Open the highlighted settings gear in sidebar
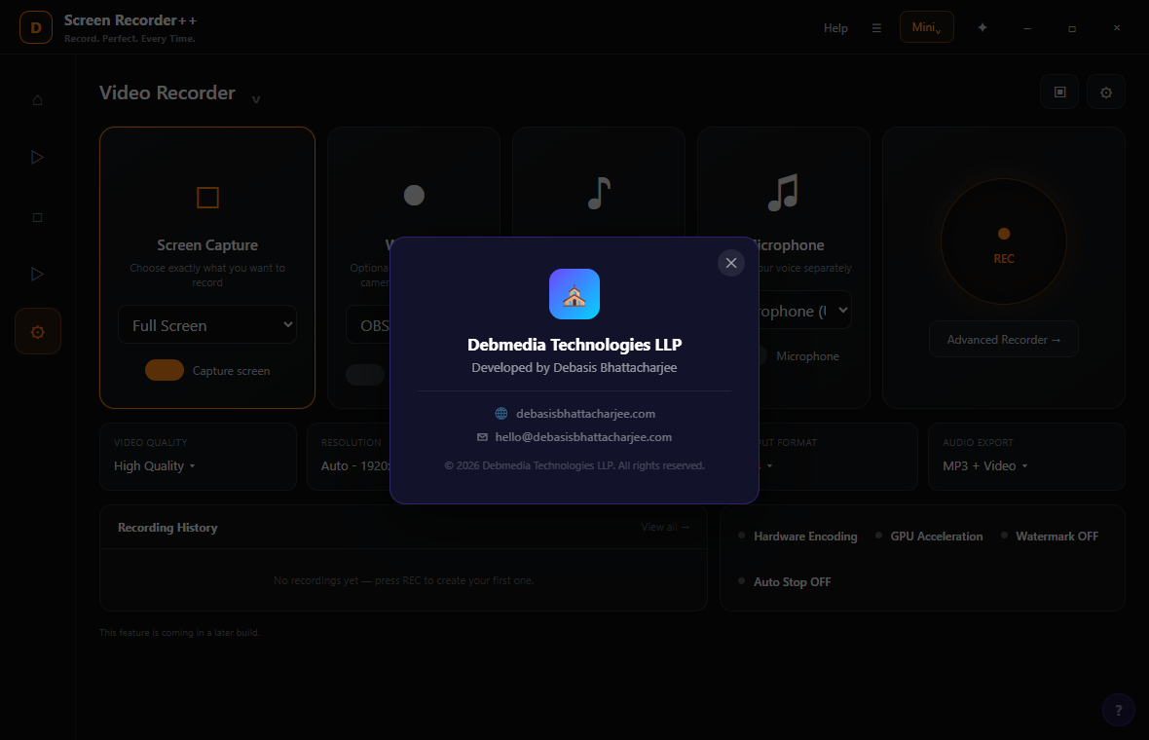Image resolution: width=1149 pixels, height=740 pixels. click(37, 332)
